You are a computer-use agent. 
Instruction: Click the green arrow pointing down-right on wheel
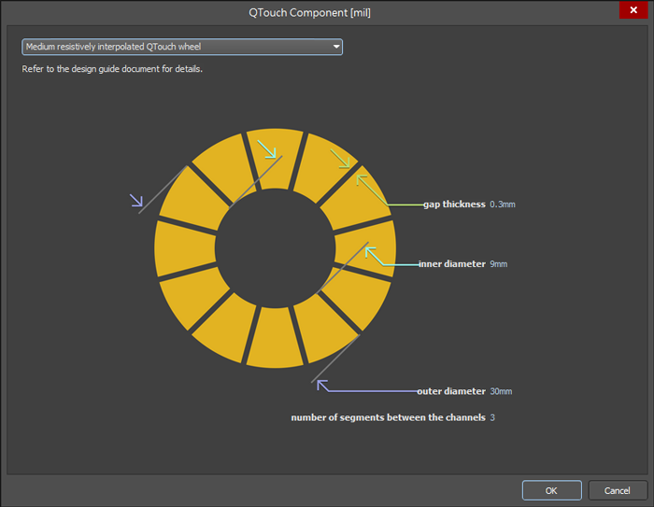342,159
